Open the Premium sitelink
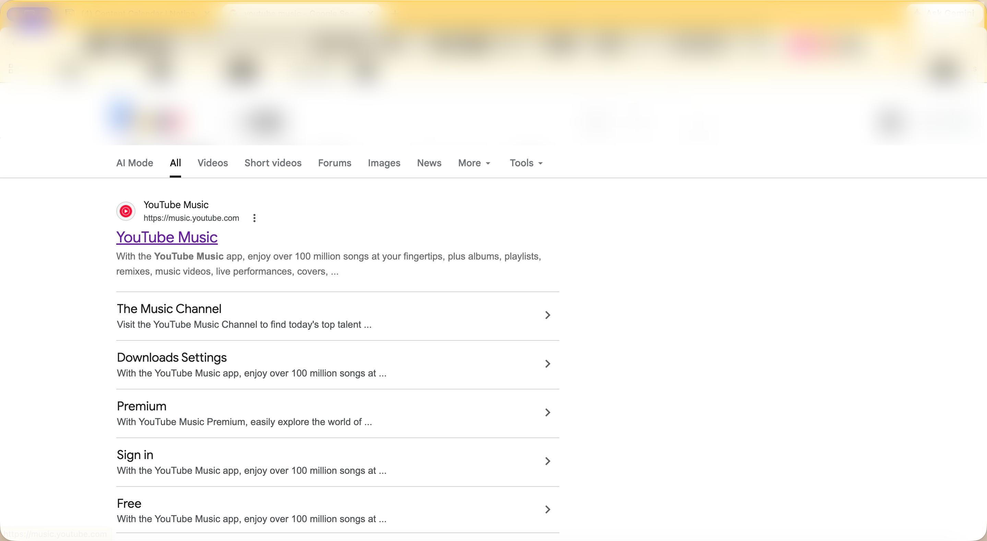Viewport: 987px width, 541px height. click(141, 406)
